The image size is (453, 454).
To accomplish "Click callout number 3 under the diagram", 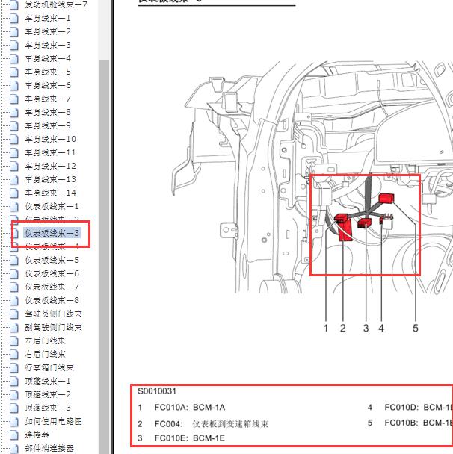I will coord(366,329).
